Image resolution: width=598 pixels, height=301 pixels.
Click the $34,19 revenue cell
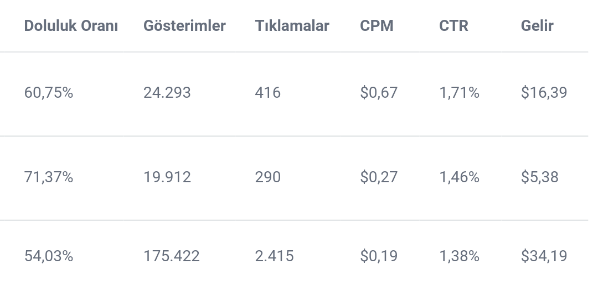click(544, 256)
